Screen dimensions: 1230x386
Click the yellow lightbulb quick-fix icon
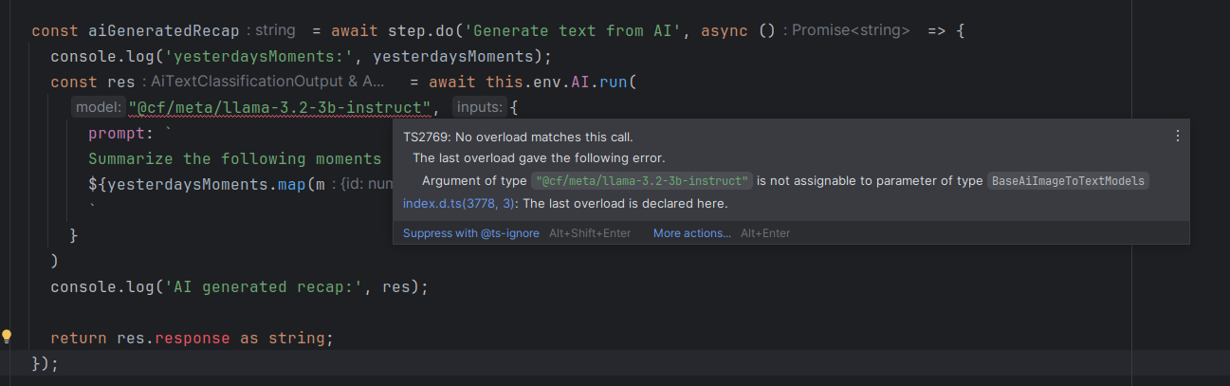click(x=7, y=336)
